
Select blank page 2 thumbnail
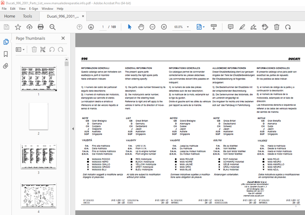[38, 116]
